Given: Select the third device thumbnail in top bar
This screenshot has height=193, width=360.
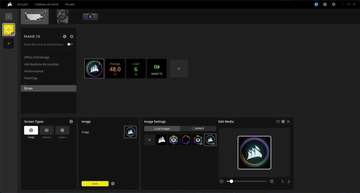Looking at the screenshot, I should (x=90, y=17).
